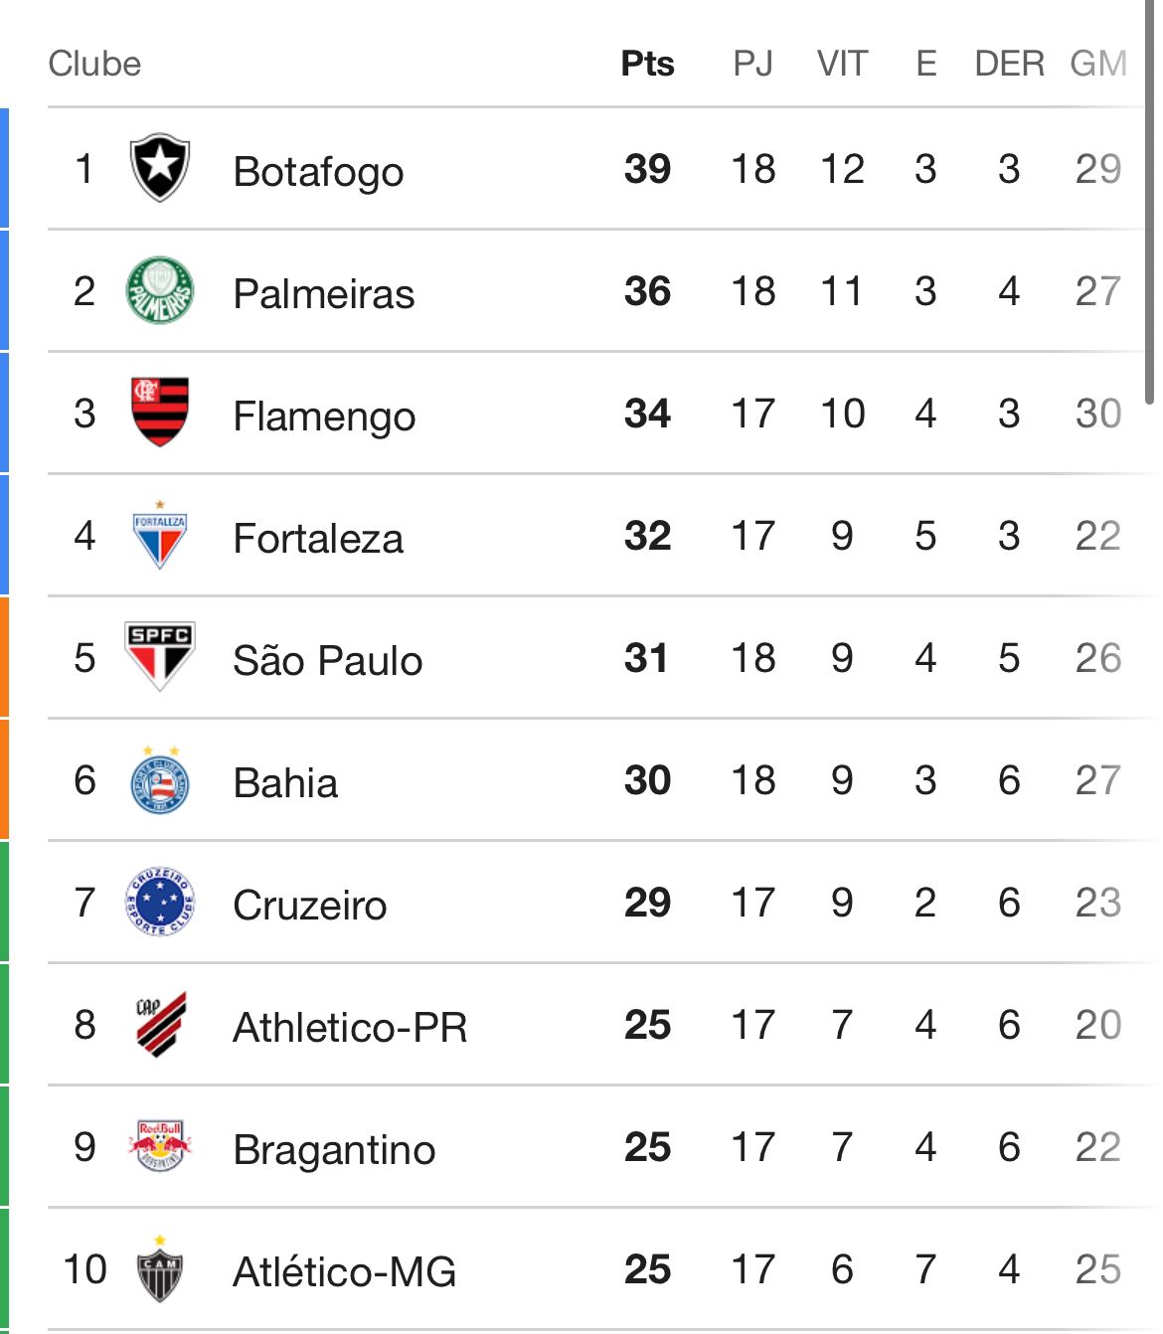
Task: Open the Palmeiras team link
Action: click(324, 293)
